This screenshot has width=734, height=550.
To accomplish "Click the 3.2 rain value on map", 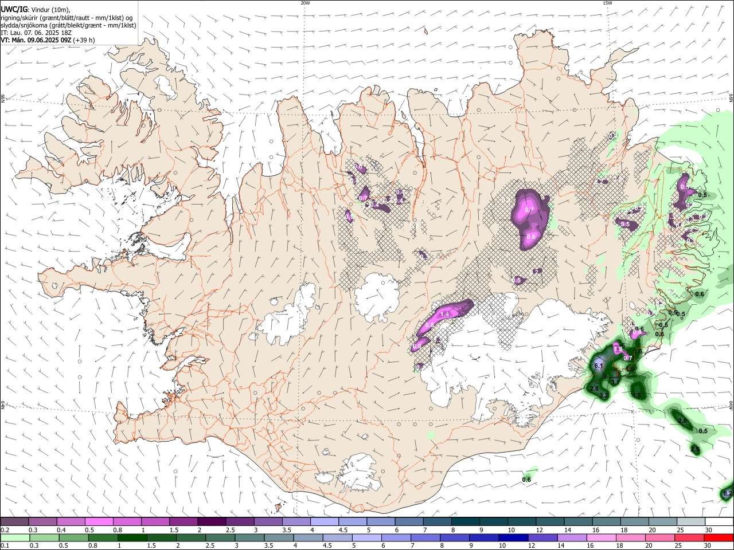I will (x=604, y=396).
